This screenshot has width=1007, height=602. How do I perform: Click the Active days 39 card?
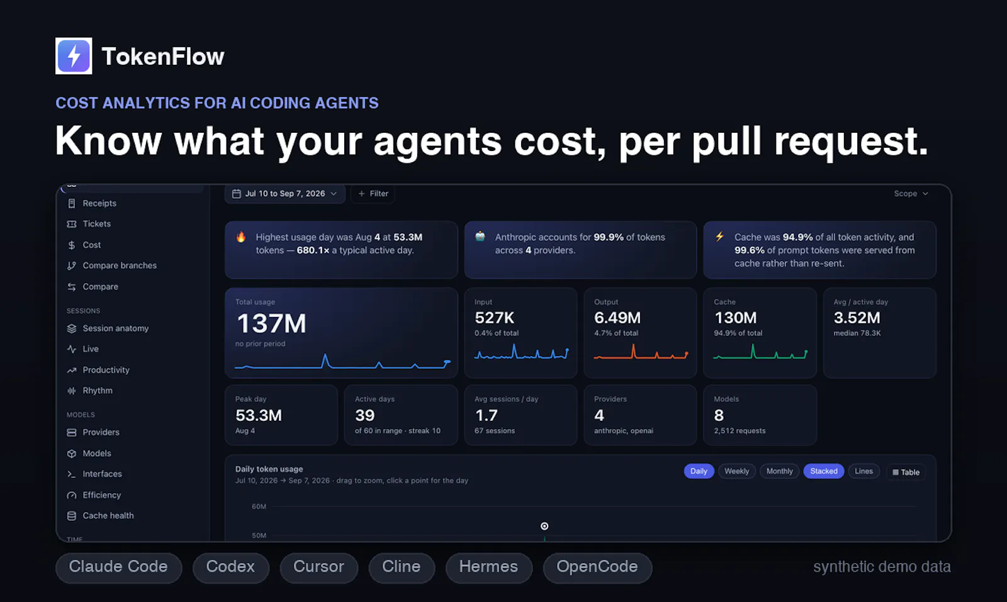401,415
